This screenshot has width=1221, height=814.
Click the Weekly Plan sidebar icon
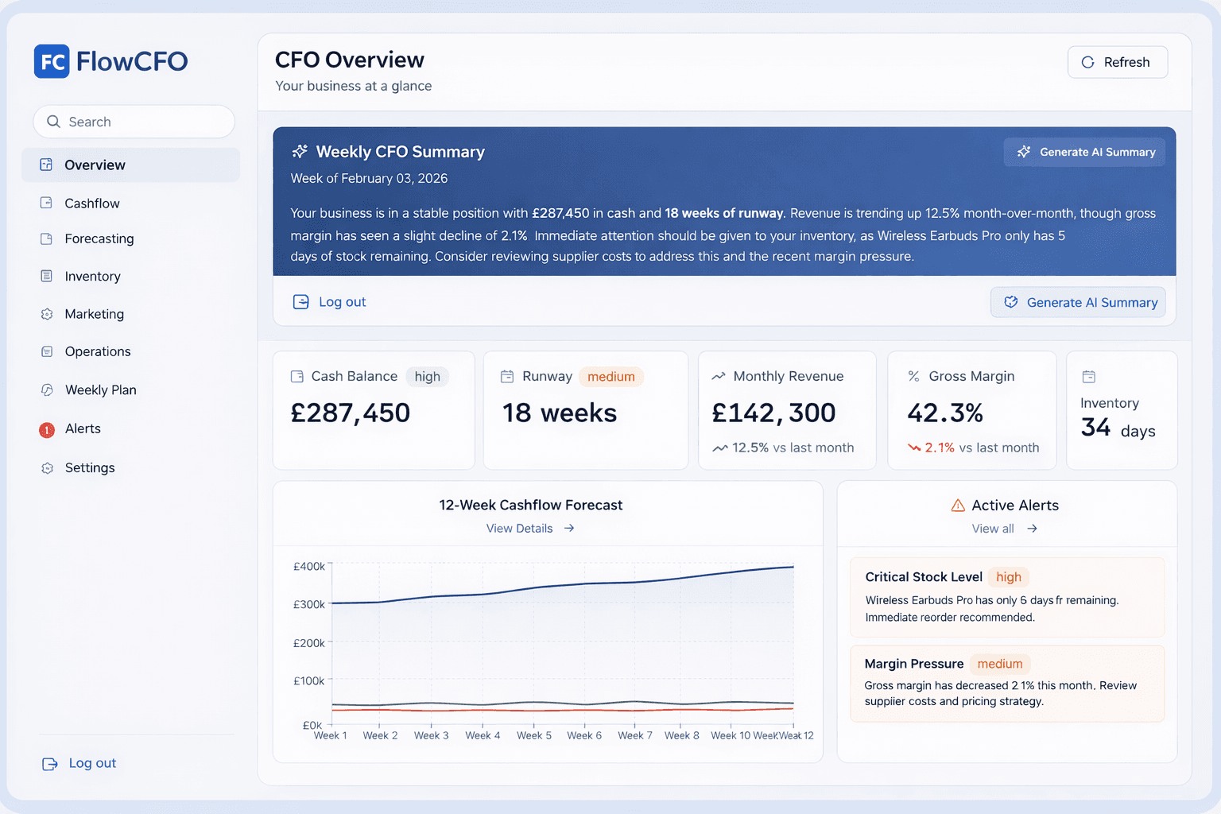pyautogui.click(x=47, y=390)
